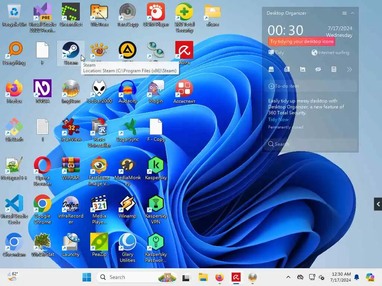Screen dimensions: 382x286
Task: Select the Opera Browser icon
Action: (43, 171)
